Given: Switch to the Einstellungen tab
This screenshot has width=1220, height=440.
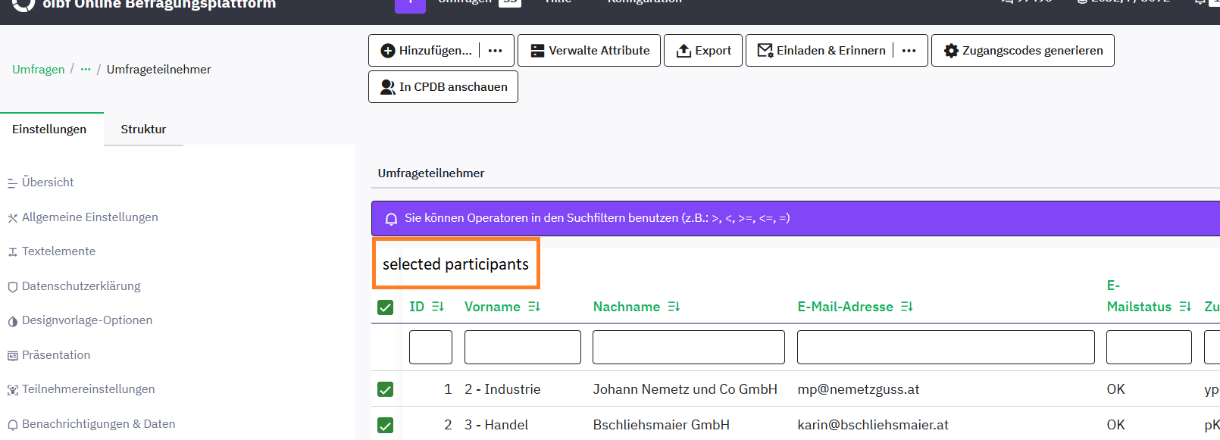Looking at the screenshot, I should point(49,130).
